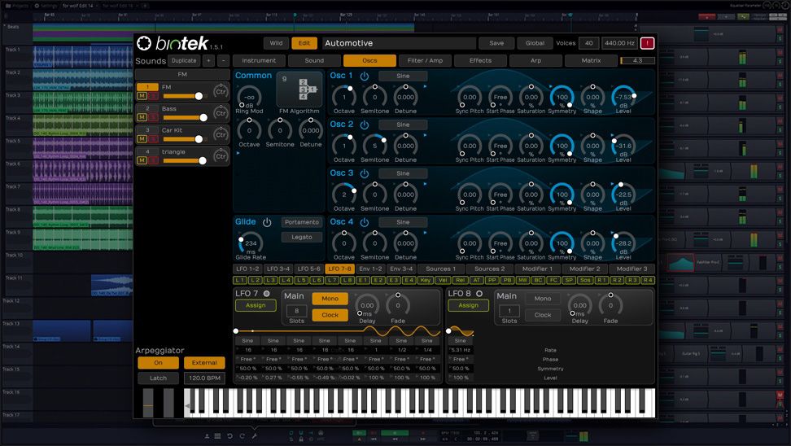The width and height of the screenshot is (791, 446).
Task: Toggle Osc 2 power icon
Action: coord(365,125)
